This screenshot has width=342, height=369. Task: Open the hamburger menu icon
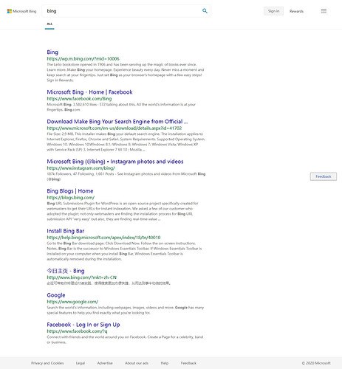pyautogui.click(x=324, y=11)
